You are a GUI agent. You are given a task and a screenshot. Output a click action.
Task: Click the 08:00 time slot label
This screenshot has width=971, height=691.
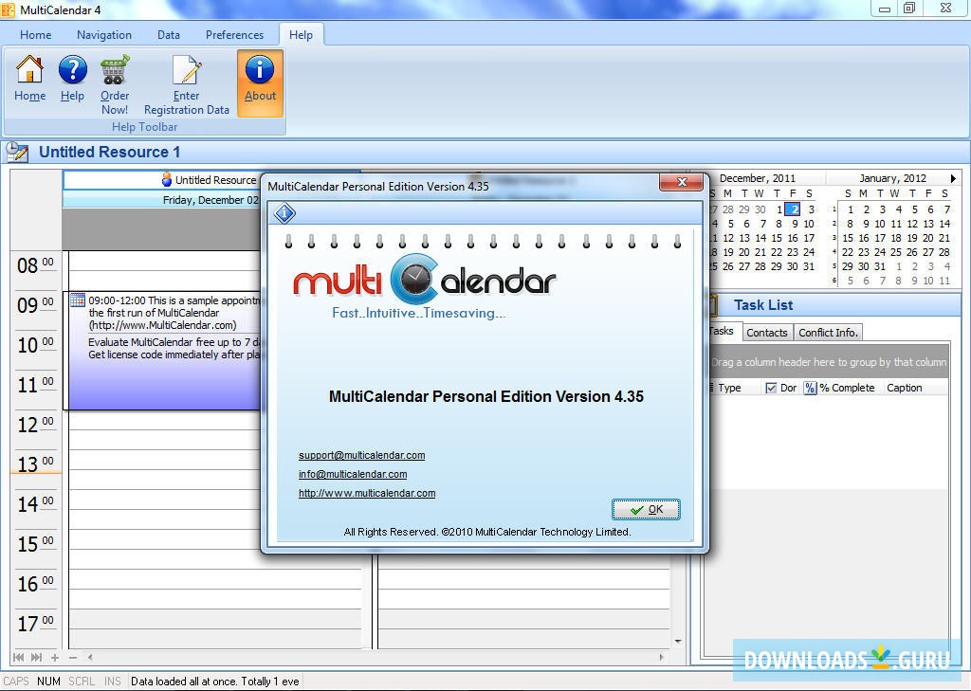[35, 265]
